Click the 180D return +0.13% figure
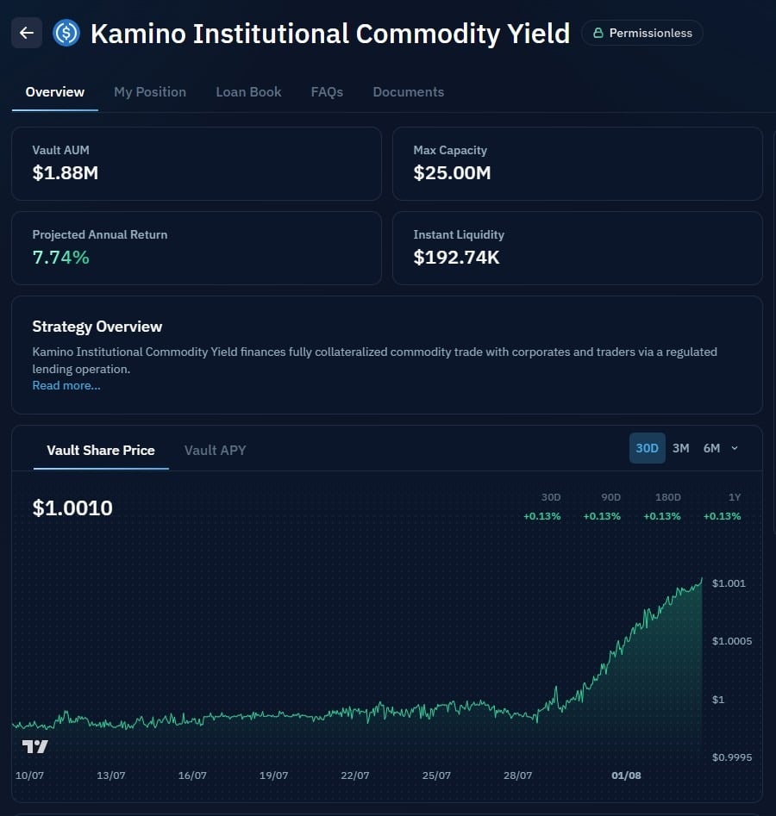 662,516
